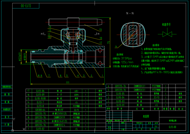Screen dimensions: 190x134
Task: Click the QJ10-10.00 part number in row 15
Action: click(x=40, y=98)
